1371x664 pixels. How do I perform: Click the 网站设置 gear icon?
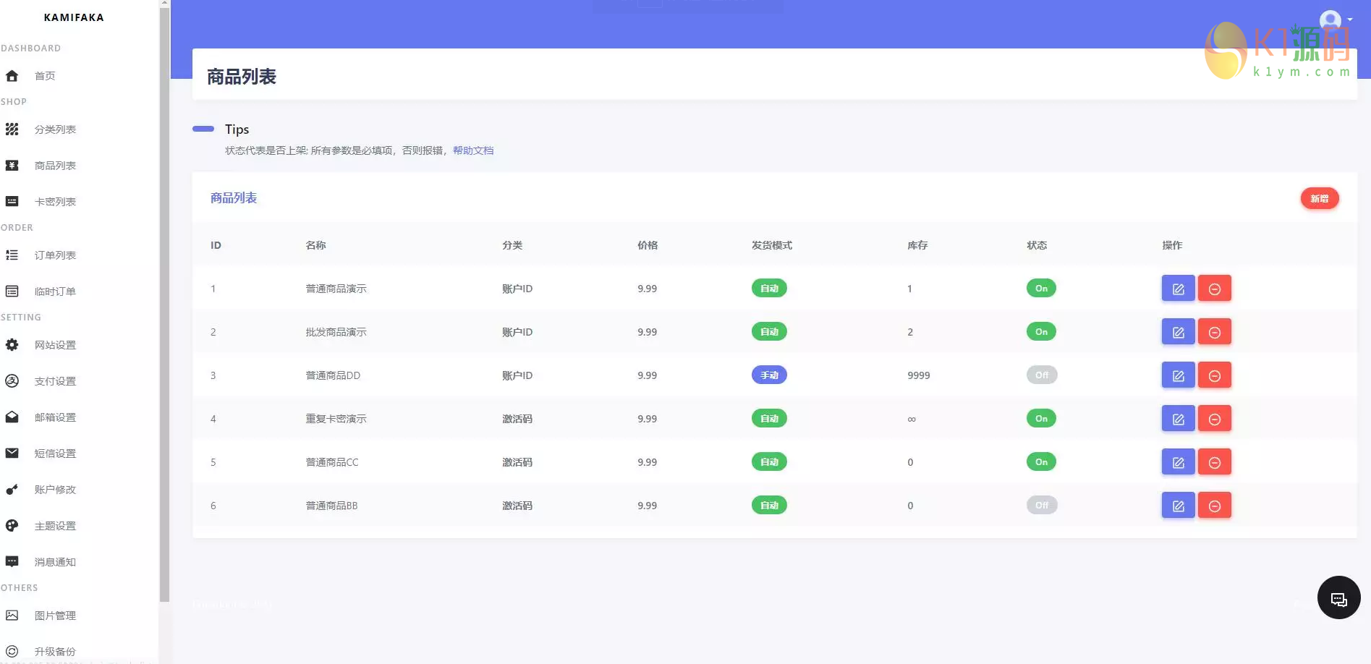pyautogui.click(x=12, y=345)
